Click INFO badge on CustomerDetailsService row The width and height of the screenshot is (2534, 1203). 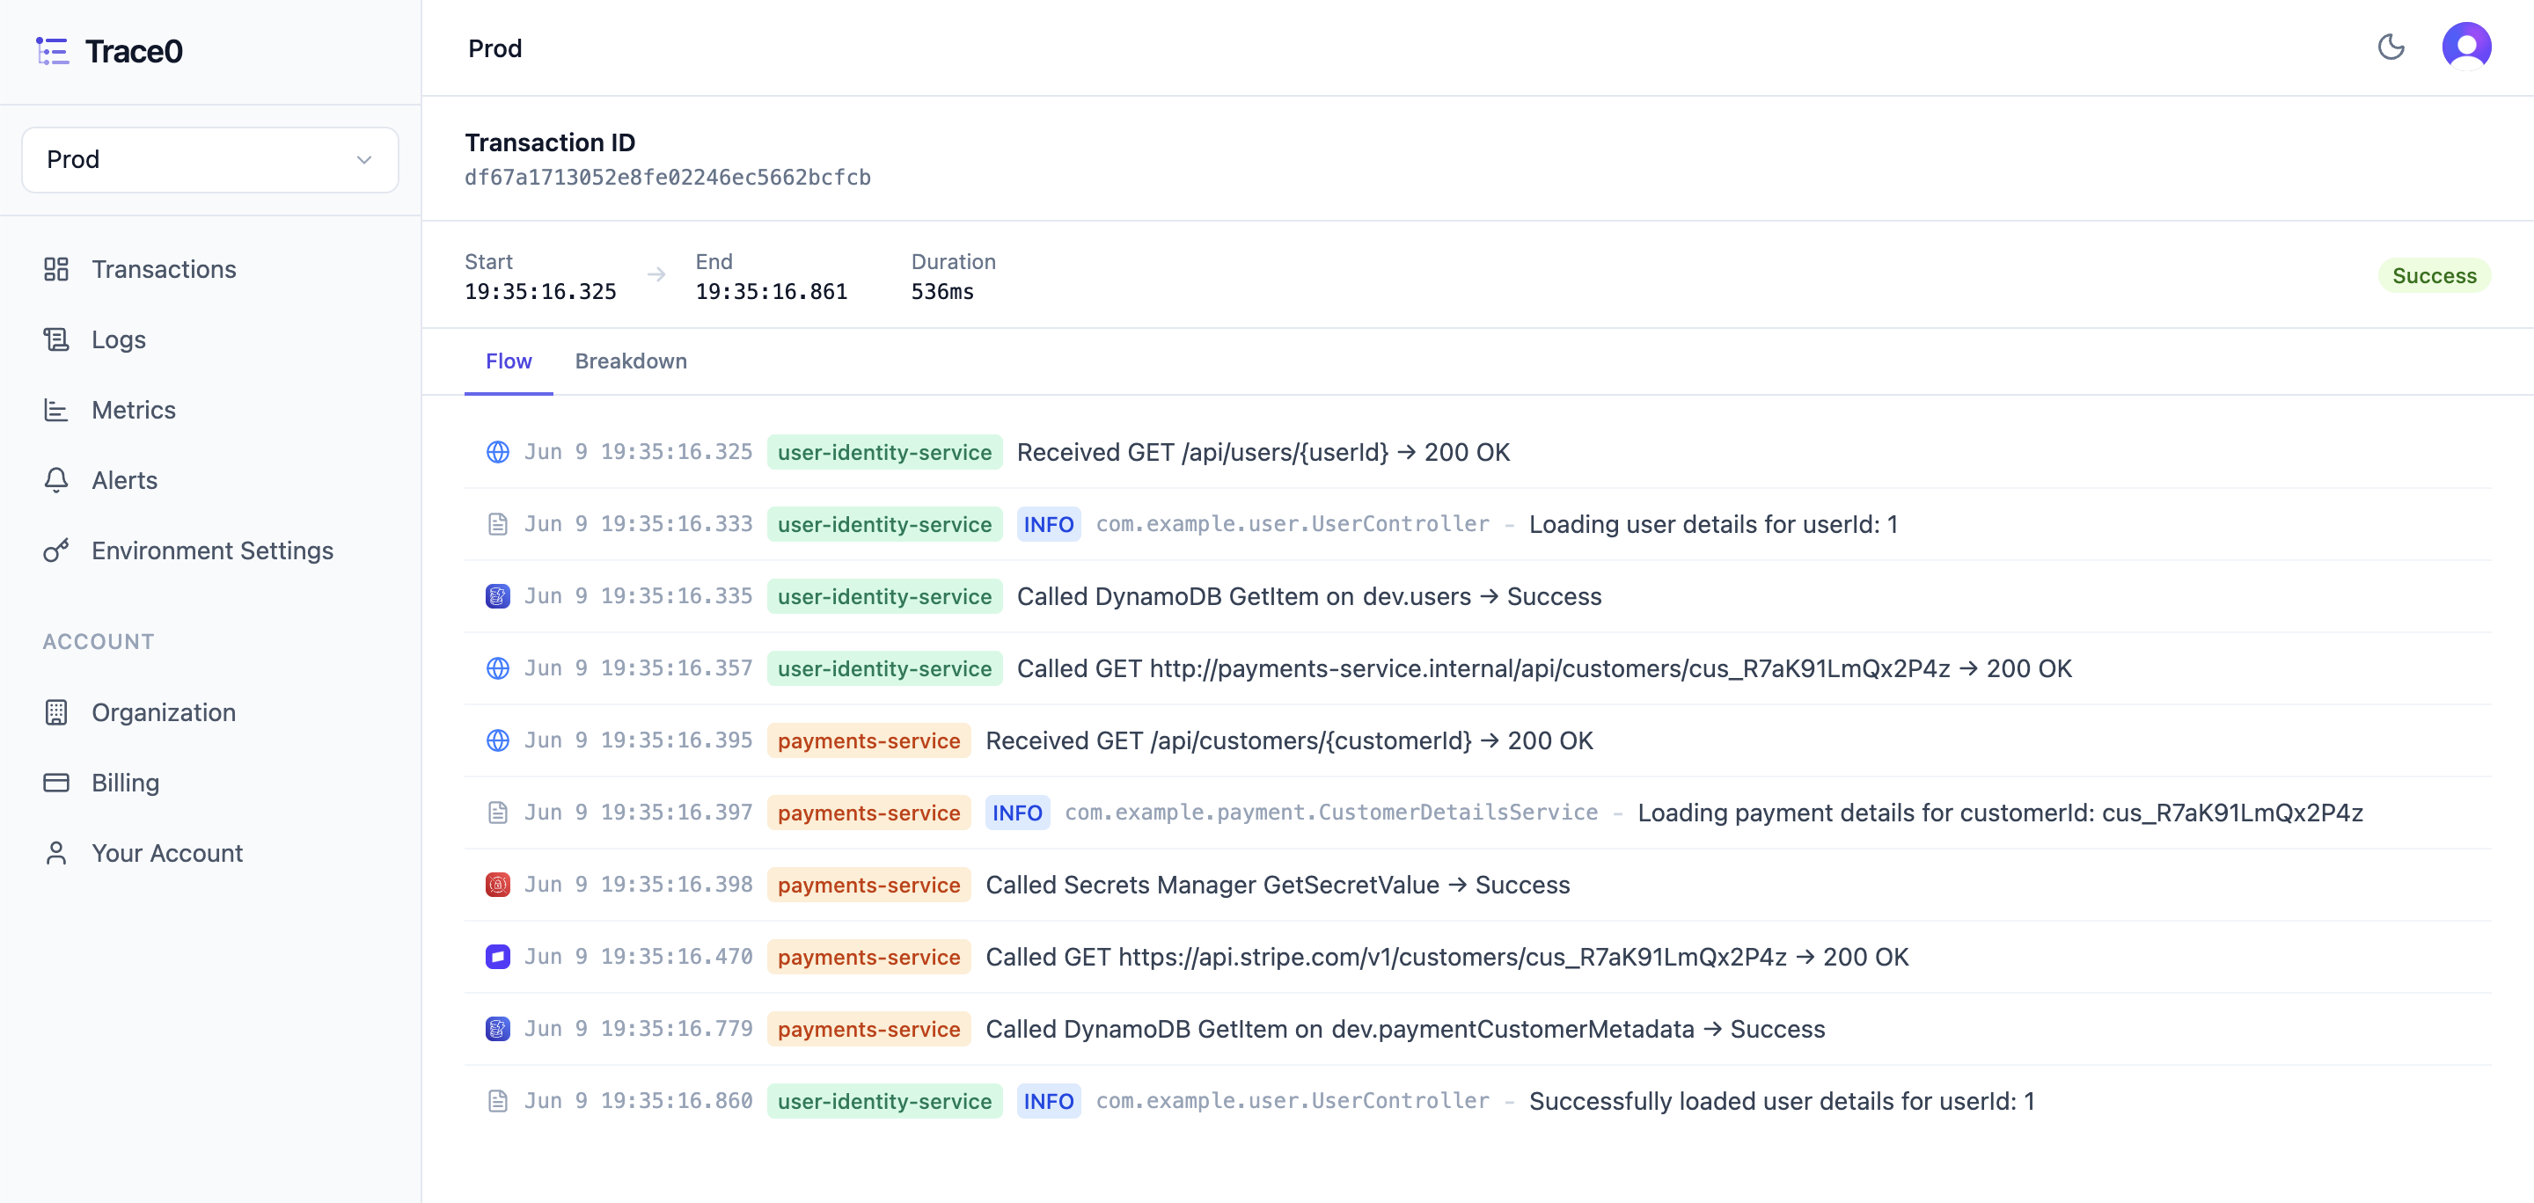point(1017,813)
